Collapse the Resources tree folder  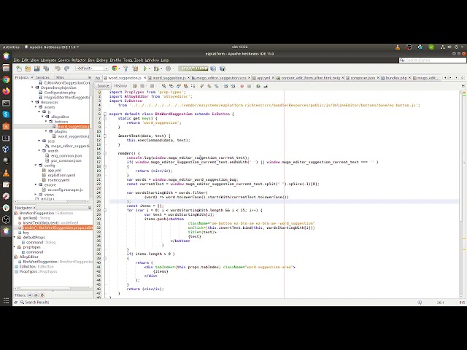(x=32, y=102)
